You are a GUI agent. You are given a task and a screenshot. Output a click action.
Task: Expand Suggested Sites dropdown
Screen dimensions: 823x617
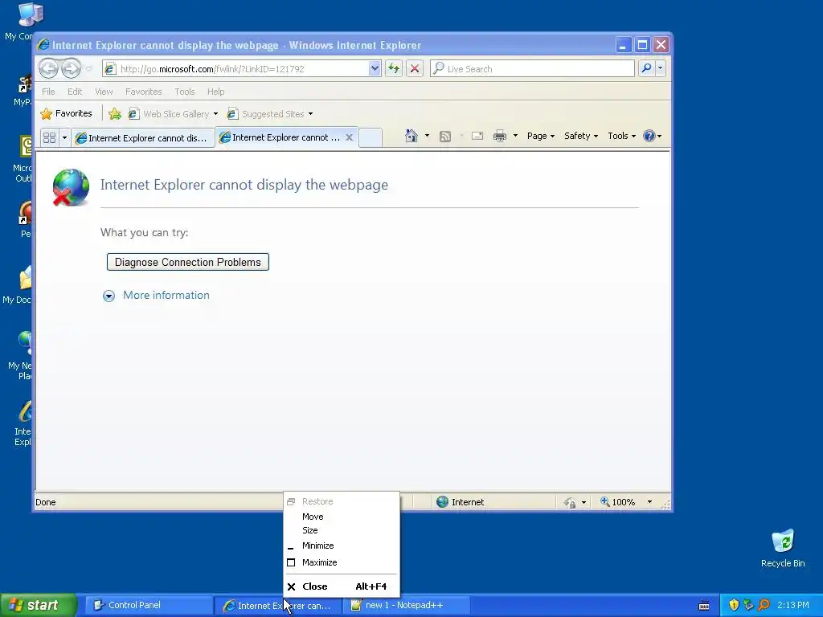tap(311, 114)
